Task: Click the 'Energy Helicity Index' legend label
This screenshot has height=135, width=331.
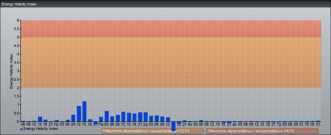Action: coord(41,129)
